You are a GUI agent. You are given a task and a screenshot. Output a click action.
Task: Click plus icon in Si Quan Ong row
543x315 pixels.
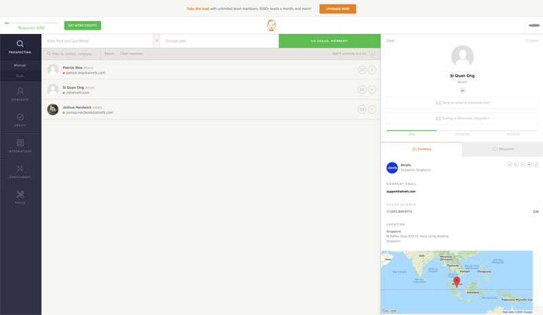click(372, 89)
